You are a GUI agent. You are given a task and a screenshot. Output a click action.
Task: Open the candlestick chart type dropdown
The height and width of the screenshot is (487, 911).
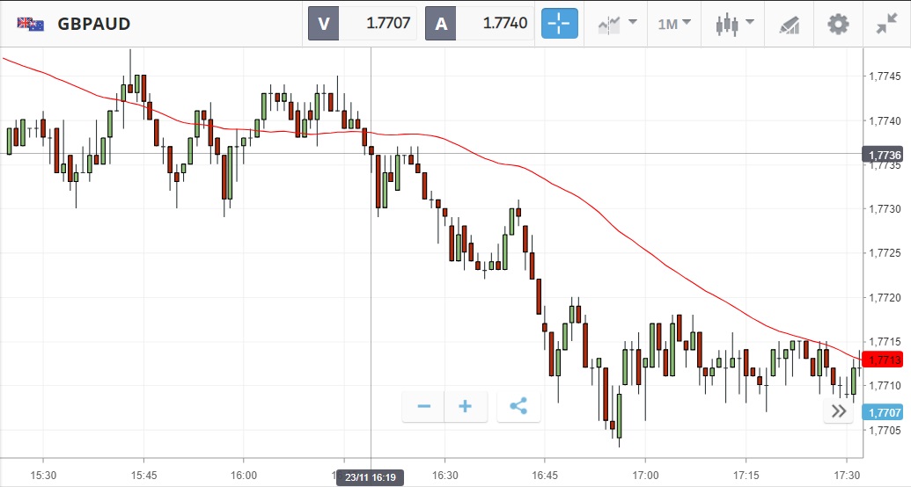734,24
